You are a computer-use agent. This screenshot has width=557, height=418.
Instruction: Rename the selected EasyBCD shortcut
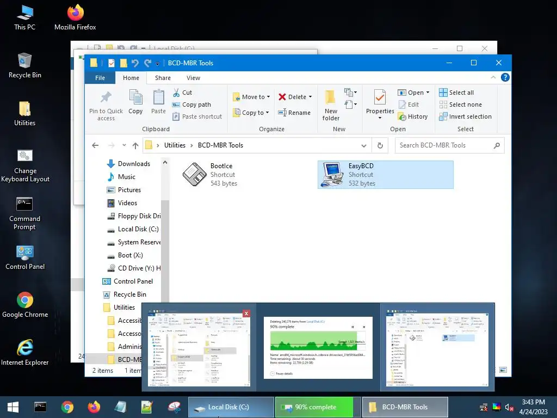[294, 113]
